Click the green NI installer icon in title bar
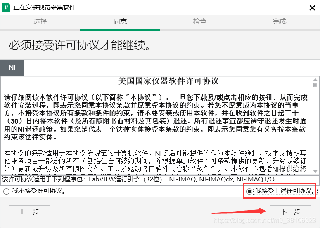This screenshot has height=228, width=320. tap(6, 7)
